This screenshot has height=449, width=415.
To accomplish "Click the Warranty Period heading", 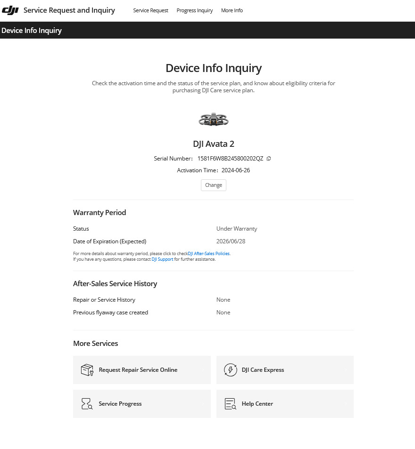I will pyautogui.click(x=100, y=212).
